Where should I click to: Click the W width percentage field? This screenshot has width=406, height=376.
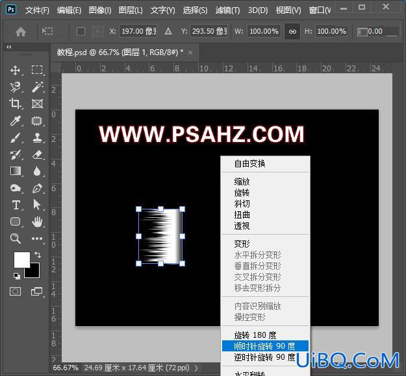pos(264,32)
